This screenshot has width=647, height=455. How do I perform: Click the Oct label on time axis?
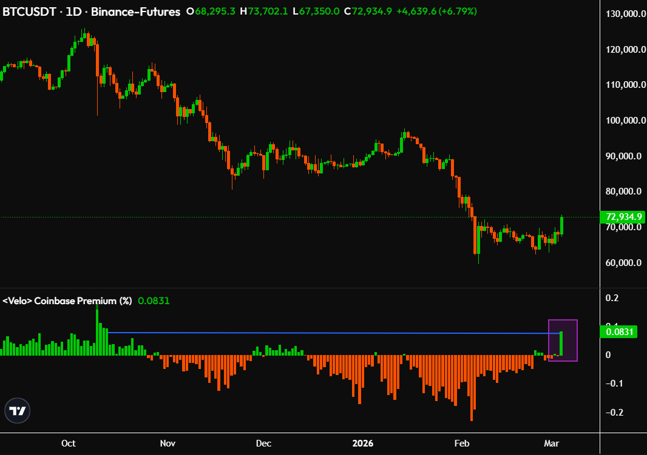(68, 443)
